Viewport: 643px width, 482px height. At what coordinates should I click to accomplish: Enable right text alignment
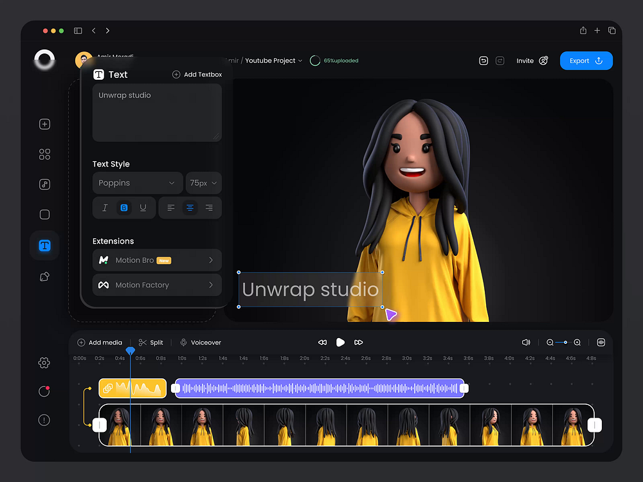tap(208, 207)
